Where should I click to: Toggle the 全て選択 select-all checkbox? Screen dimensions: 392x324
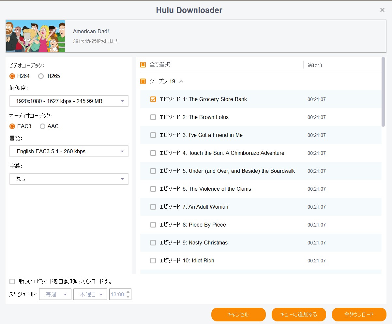(x=143, y=65)
